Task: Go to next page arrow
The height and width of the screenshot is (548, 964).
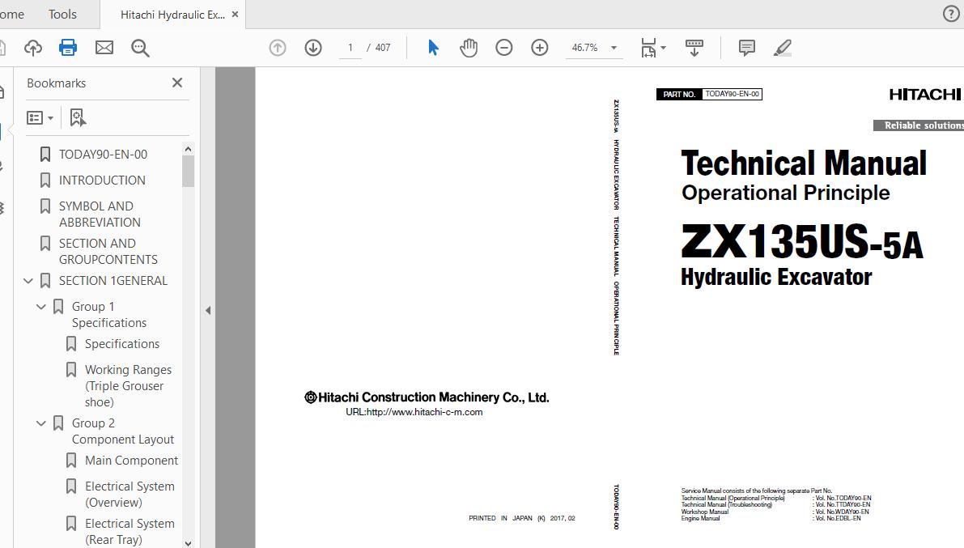Action: coord(313,48)
